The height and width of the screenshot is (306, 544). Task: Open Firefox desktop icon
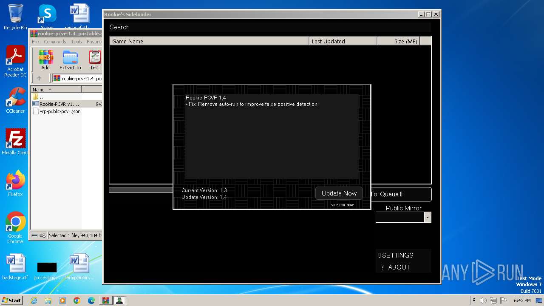15,184
